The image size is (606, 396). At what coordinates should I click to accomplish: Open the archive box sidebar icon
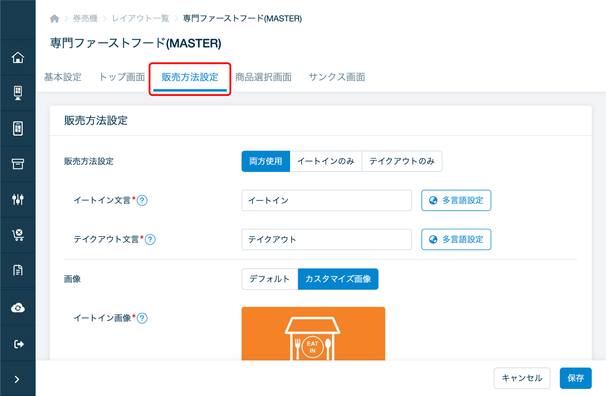(18, 164)
